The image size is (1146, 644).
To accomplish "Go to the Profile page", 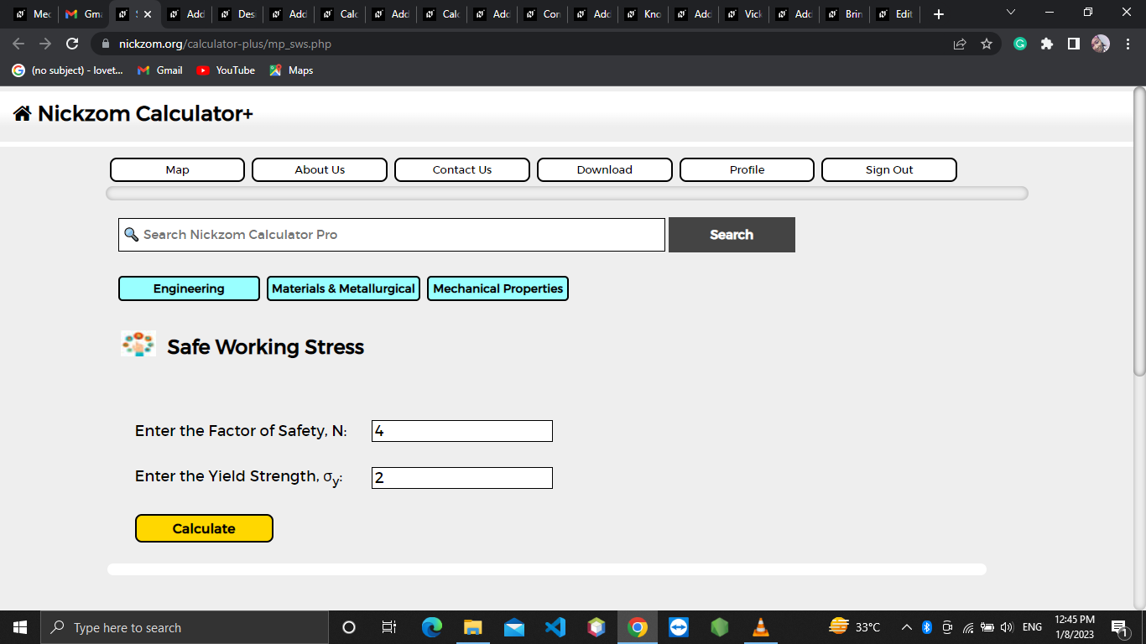I will coord(747,169).
